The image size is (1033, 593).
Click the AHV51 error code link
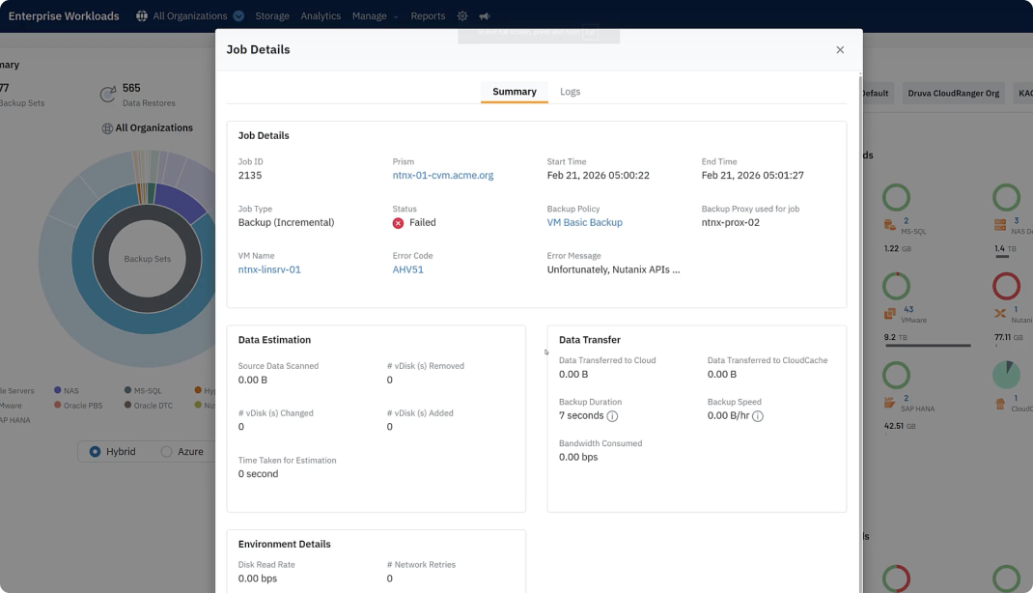pos(407,270)
